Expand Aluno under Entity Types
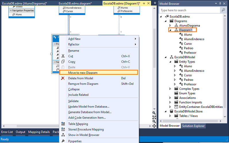Image resolution: width=229 pixels, height=143 pixels. coord(175,66)
